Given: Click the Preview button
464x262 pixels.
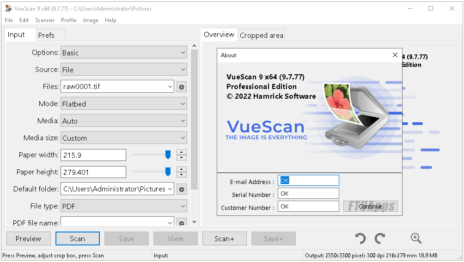Looking at the screenshot, I should [x=28, y=238].
